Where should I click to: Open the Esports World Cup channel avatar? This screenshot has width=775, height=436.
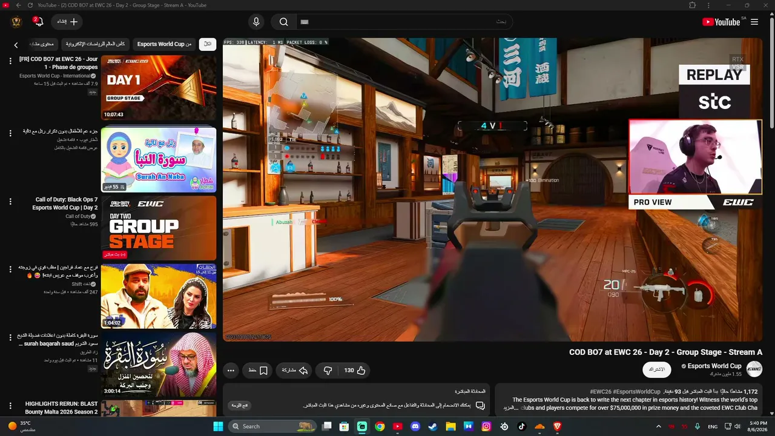click(754, 369)
